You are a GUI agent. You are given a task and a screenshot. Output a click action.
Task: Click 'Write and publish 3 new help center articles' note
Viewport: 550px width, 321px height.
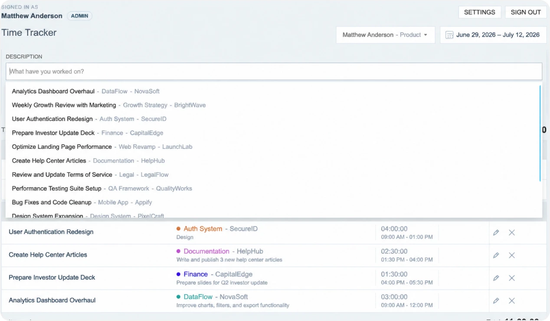tap(229, 260)
